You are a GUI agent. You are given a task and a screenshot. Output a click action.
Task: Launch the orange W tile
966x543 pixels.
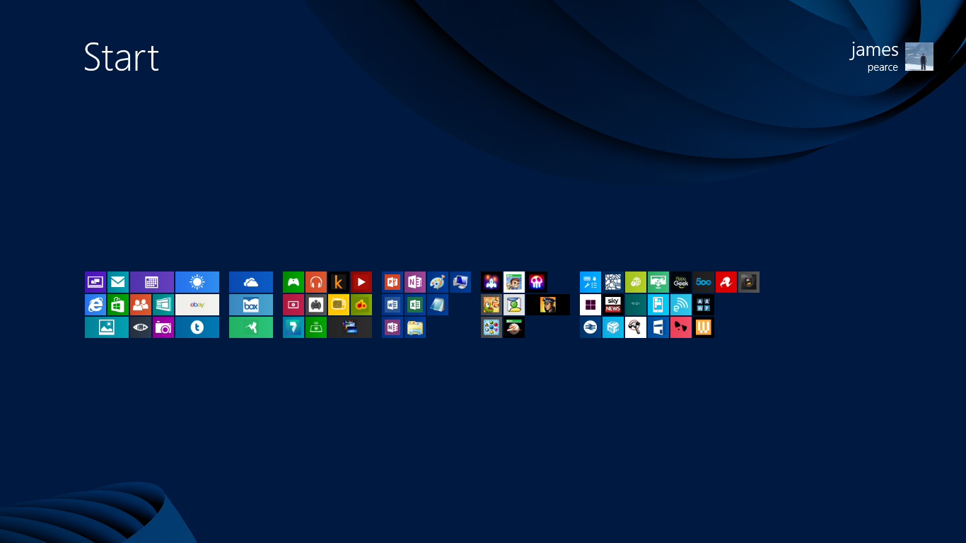click(704, 327)
